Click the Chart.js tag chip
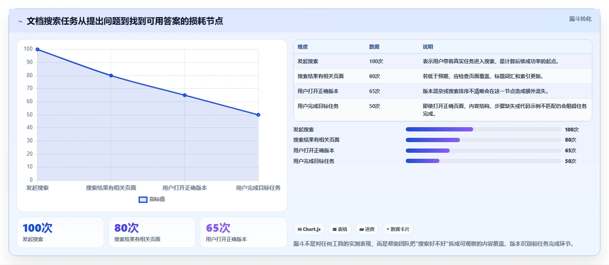The height and width of the screenshot is (265, 609). click(x=309, y=229)
